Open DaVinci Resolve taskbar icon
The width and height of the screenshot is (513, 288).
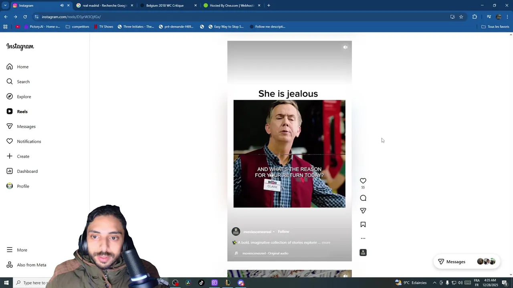(188, 283)
